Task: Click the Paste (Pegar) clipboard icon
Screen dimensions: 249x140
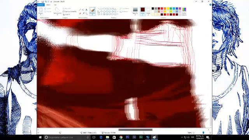Action: [40, 10]
